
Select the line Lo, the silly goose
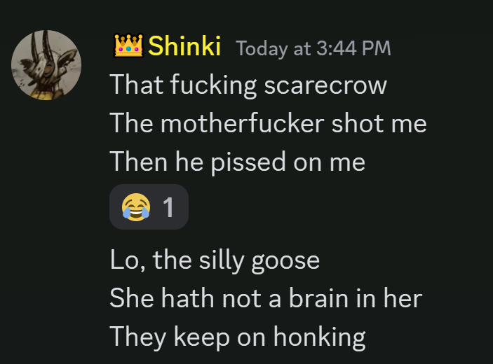click(x=215, y=260)
